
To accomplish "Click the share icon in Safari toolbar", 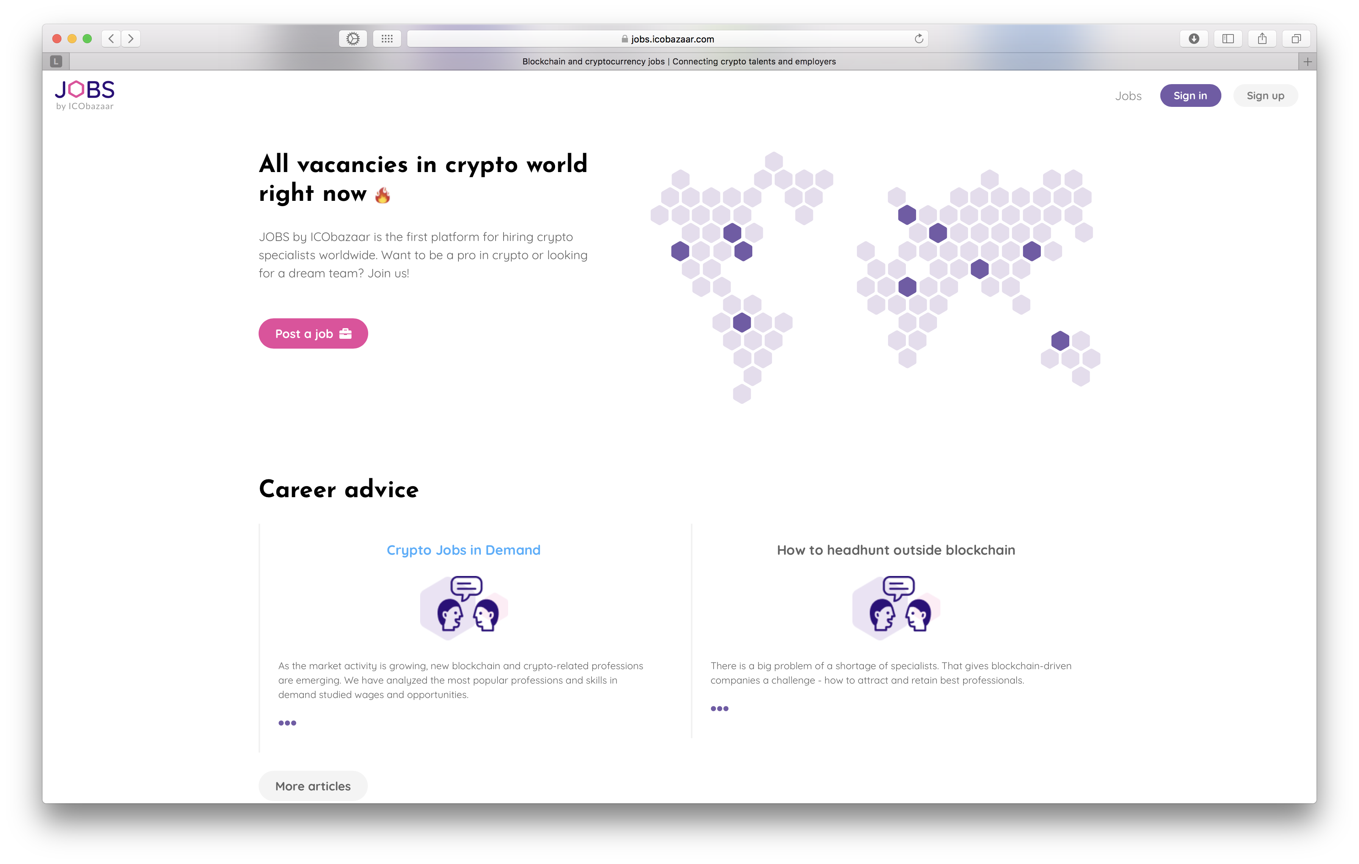I will (x=1262, y=38).
